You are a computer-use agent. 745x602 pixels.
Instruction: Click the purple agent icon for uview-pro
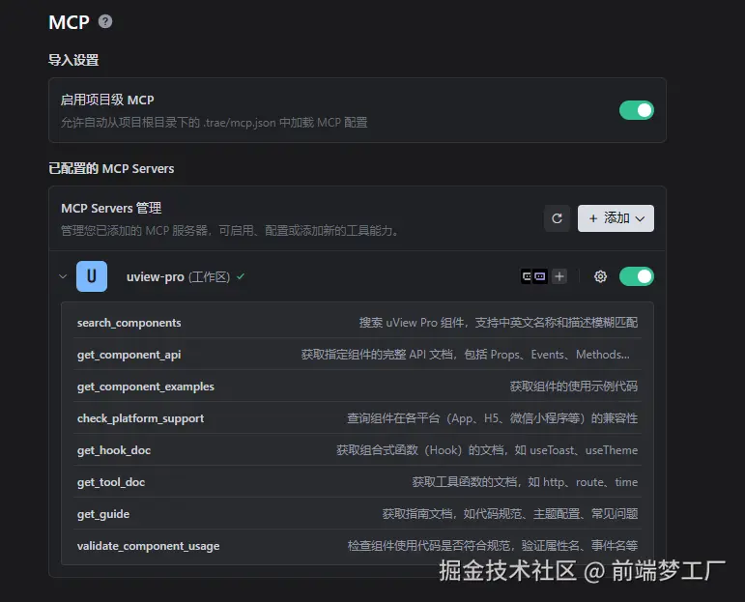[x=540, y=276]
